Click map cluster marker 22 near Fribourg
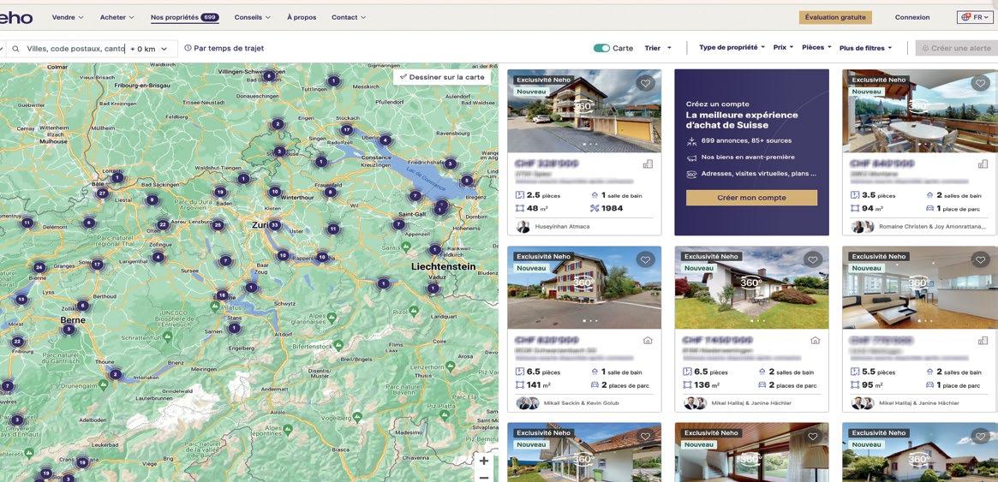The width and height of the screenshot is (998, 482). (x=17, y=342)
